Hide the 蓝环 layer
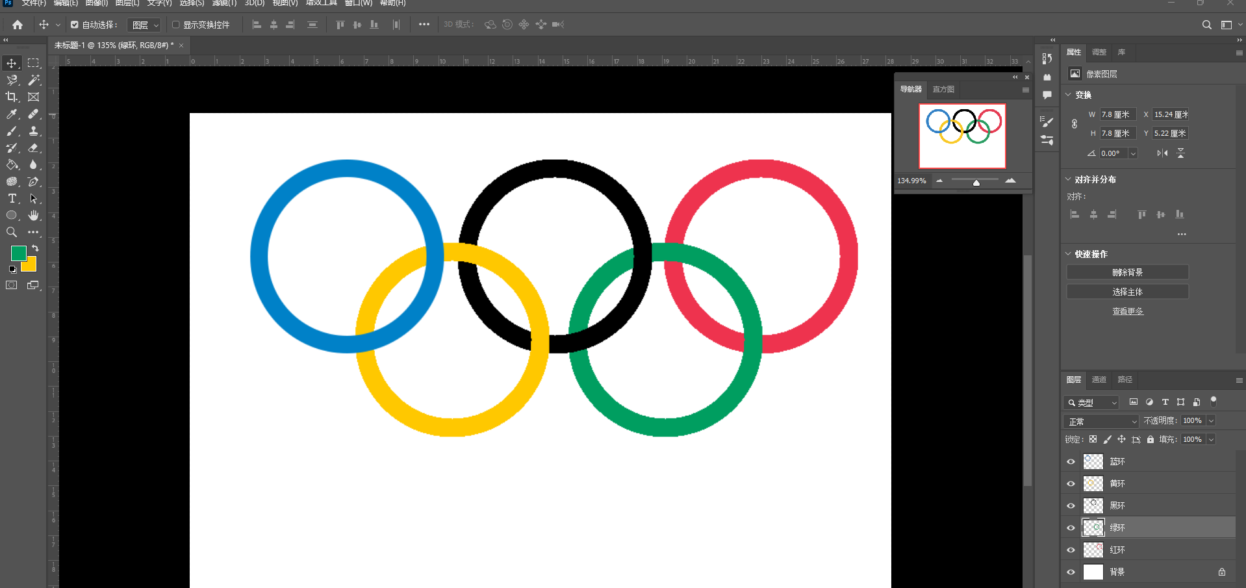 (1071, 461)
